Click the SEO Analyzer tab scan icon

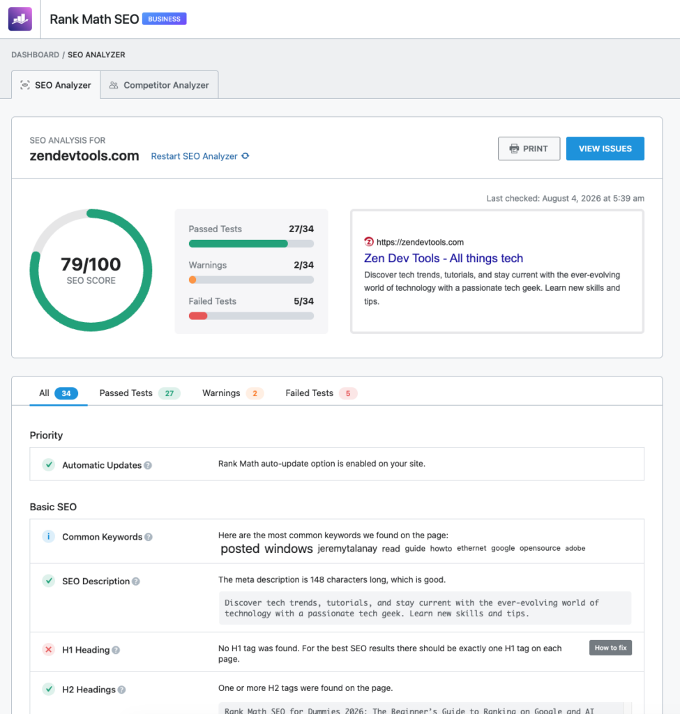[x=25, y=85]
